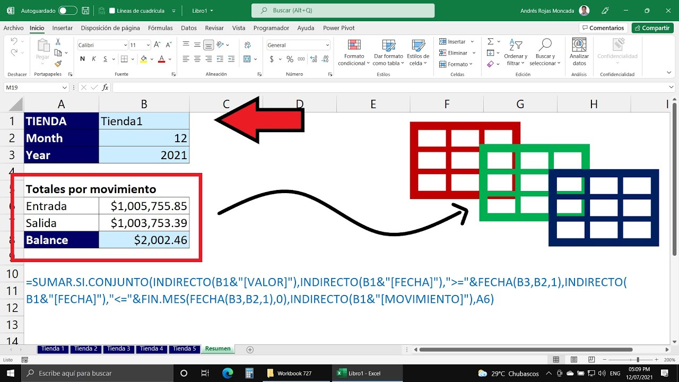679x382 pixels.
Task: Open the Fórmulas ribbon tab
Action: (x=160, y=28)
